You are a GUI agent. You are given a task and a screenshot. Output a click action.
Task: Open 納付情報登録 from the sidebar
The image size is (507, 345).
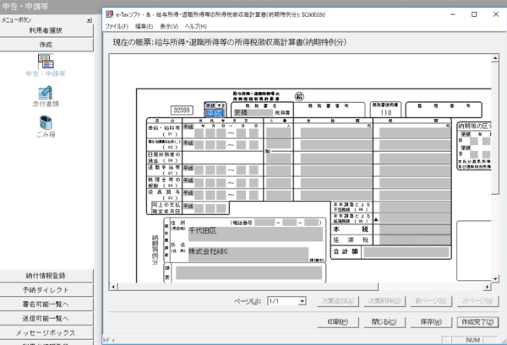pos(46,276)
